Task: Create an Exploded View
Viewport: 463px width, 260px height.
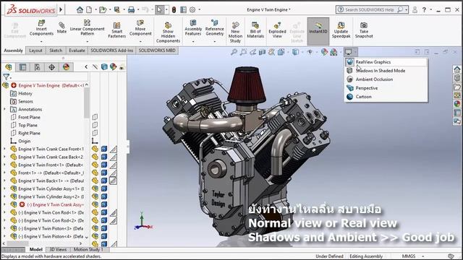Action: [277, 30]
